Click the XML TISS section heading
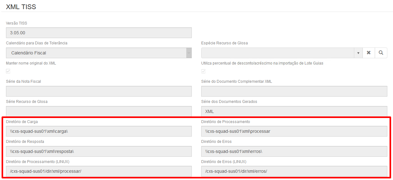This screenshot has height=180, width=393. 21,7
